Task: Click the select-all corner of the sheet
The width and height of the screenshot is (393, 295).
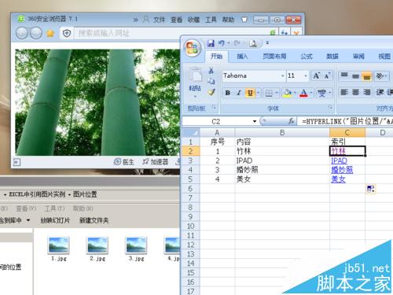Action: pos(191,133)
